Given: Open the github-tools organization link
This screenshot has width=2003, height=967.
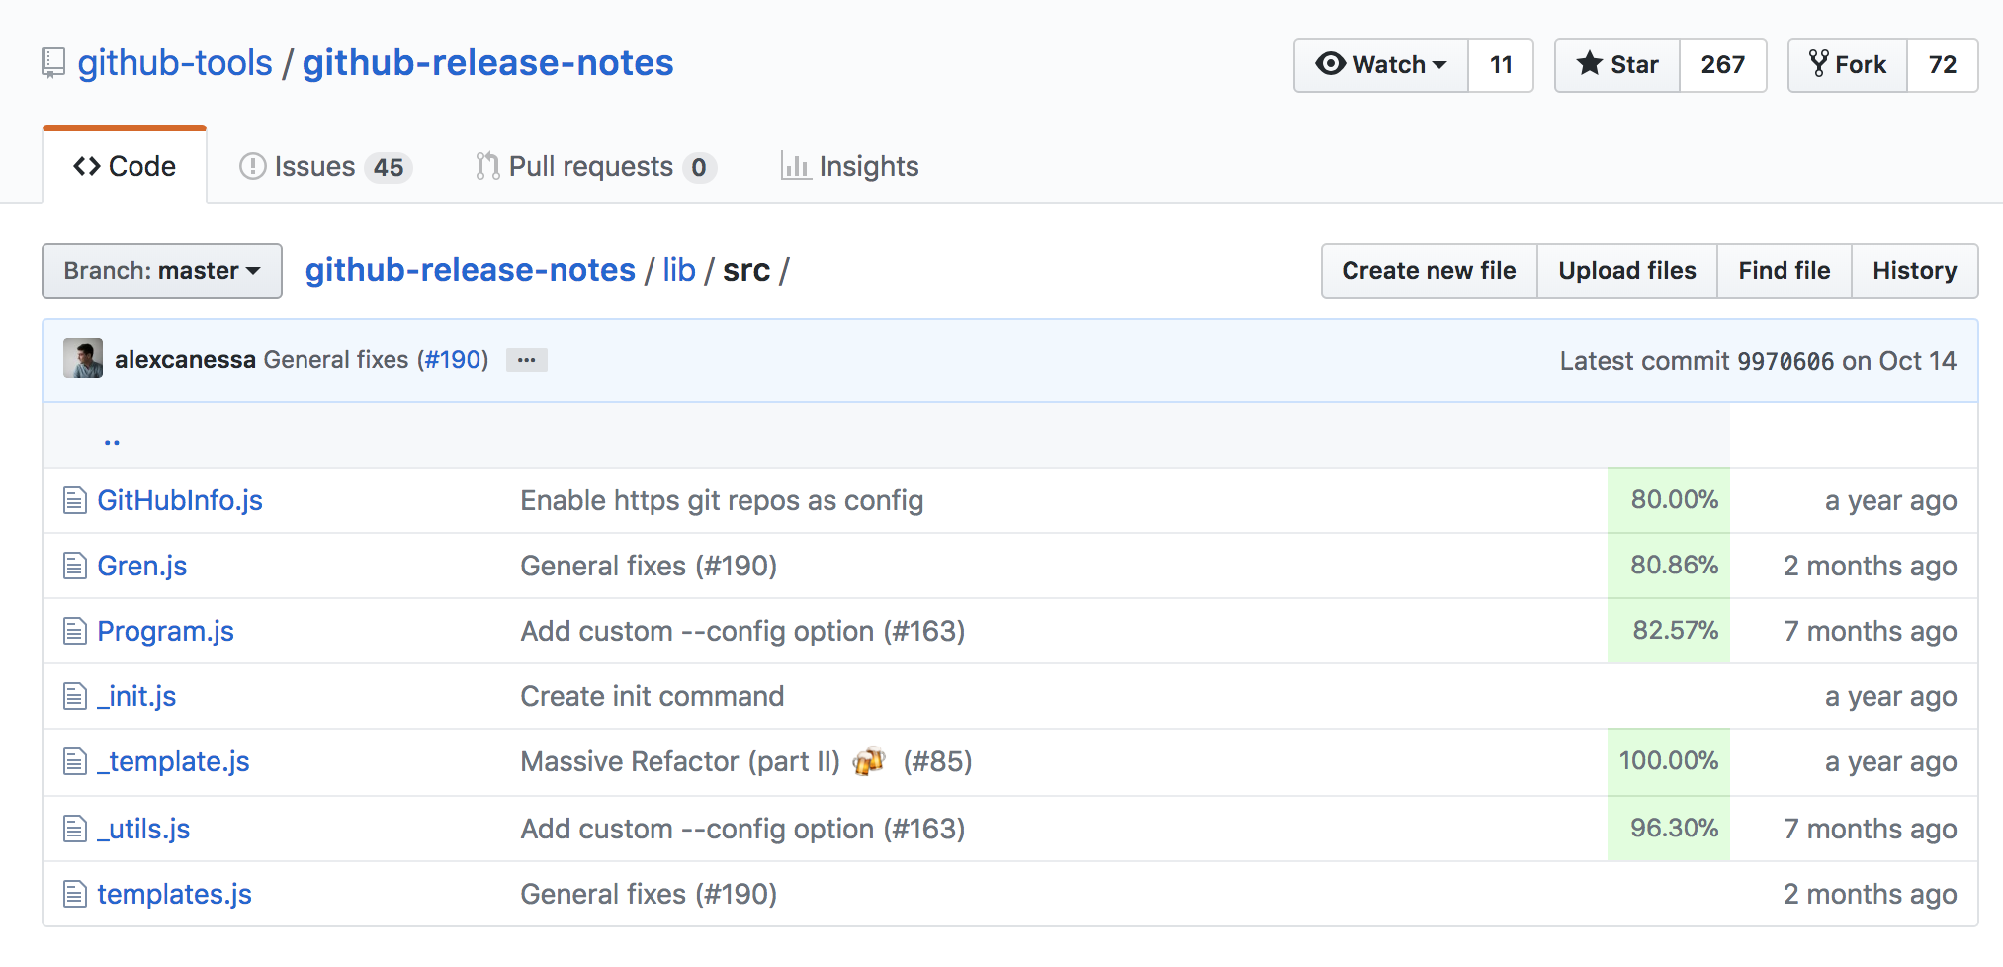Looking at the screenshot, I should point(175,63).
